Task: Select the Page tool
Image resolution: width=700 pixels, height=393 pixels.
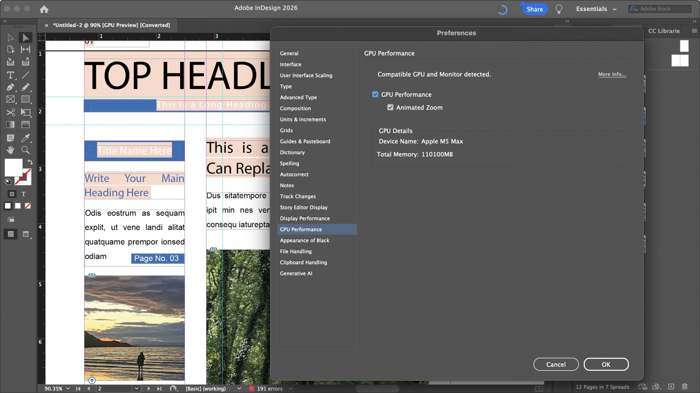Action: click(11, 49)
